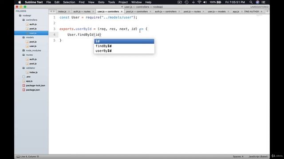Image resolution: width=284 pixels, height=159 pixels.
Task: Open the Tools menu
Action: tap(111, 2)
